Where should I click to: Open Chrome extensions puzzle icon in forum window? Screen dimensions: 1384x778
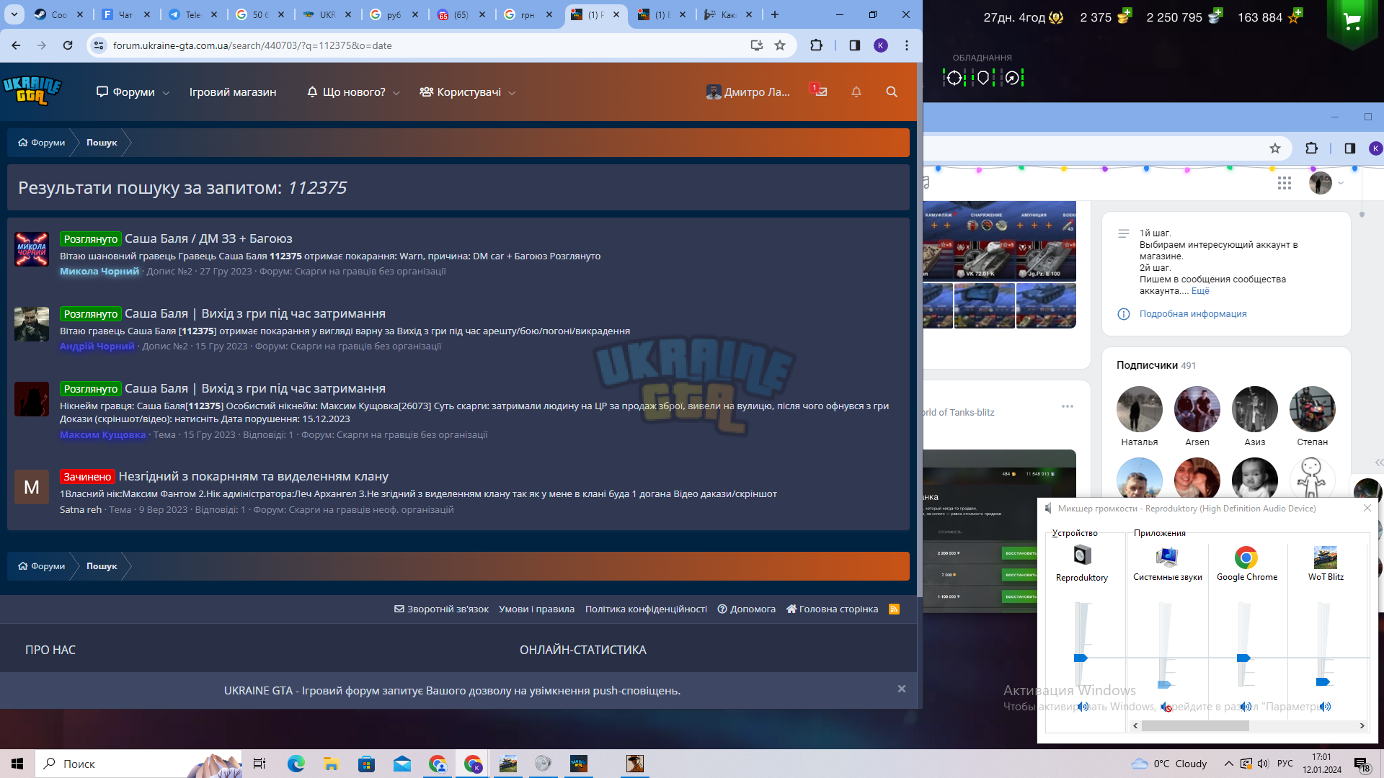click(x=816, y=45)
